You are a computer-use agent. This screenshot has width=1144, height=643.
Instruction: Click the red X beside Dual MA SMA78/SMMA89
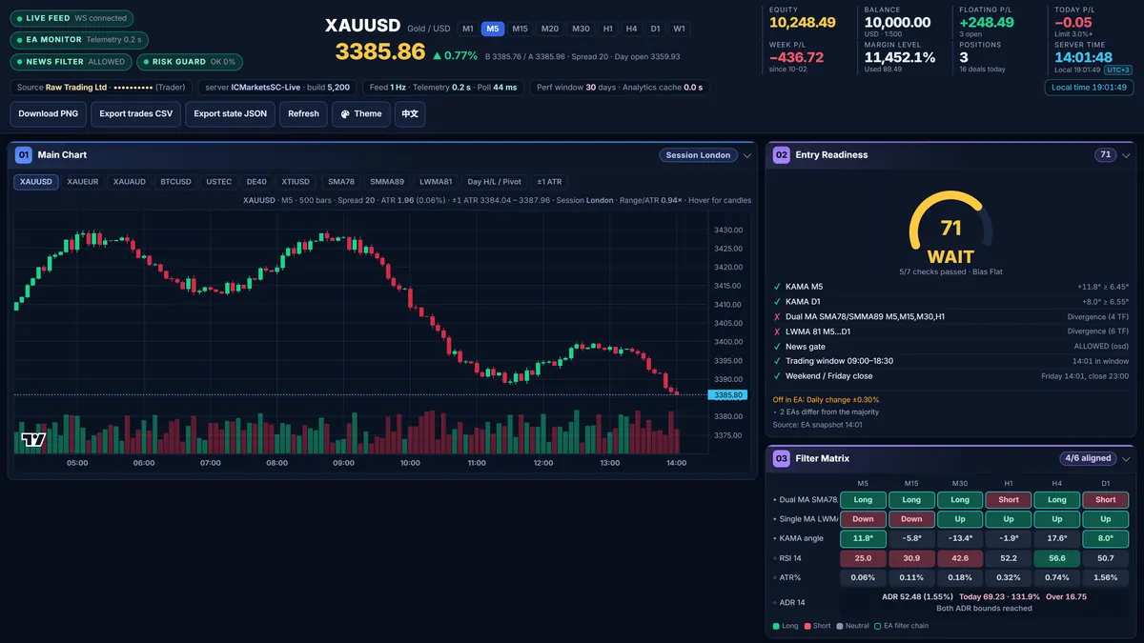pyautogui.click(x=777, y=316)
